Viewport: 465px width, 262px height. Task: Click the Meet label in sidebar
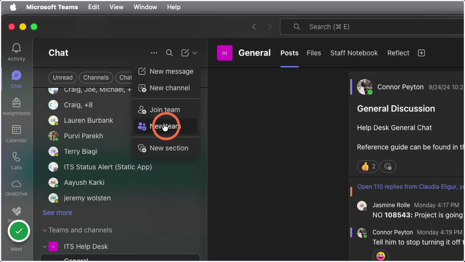point(16,249)
